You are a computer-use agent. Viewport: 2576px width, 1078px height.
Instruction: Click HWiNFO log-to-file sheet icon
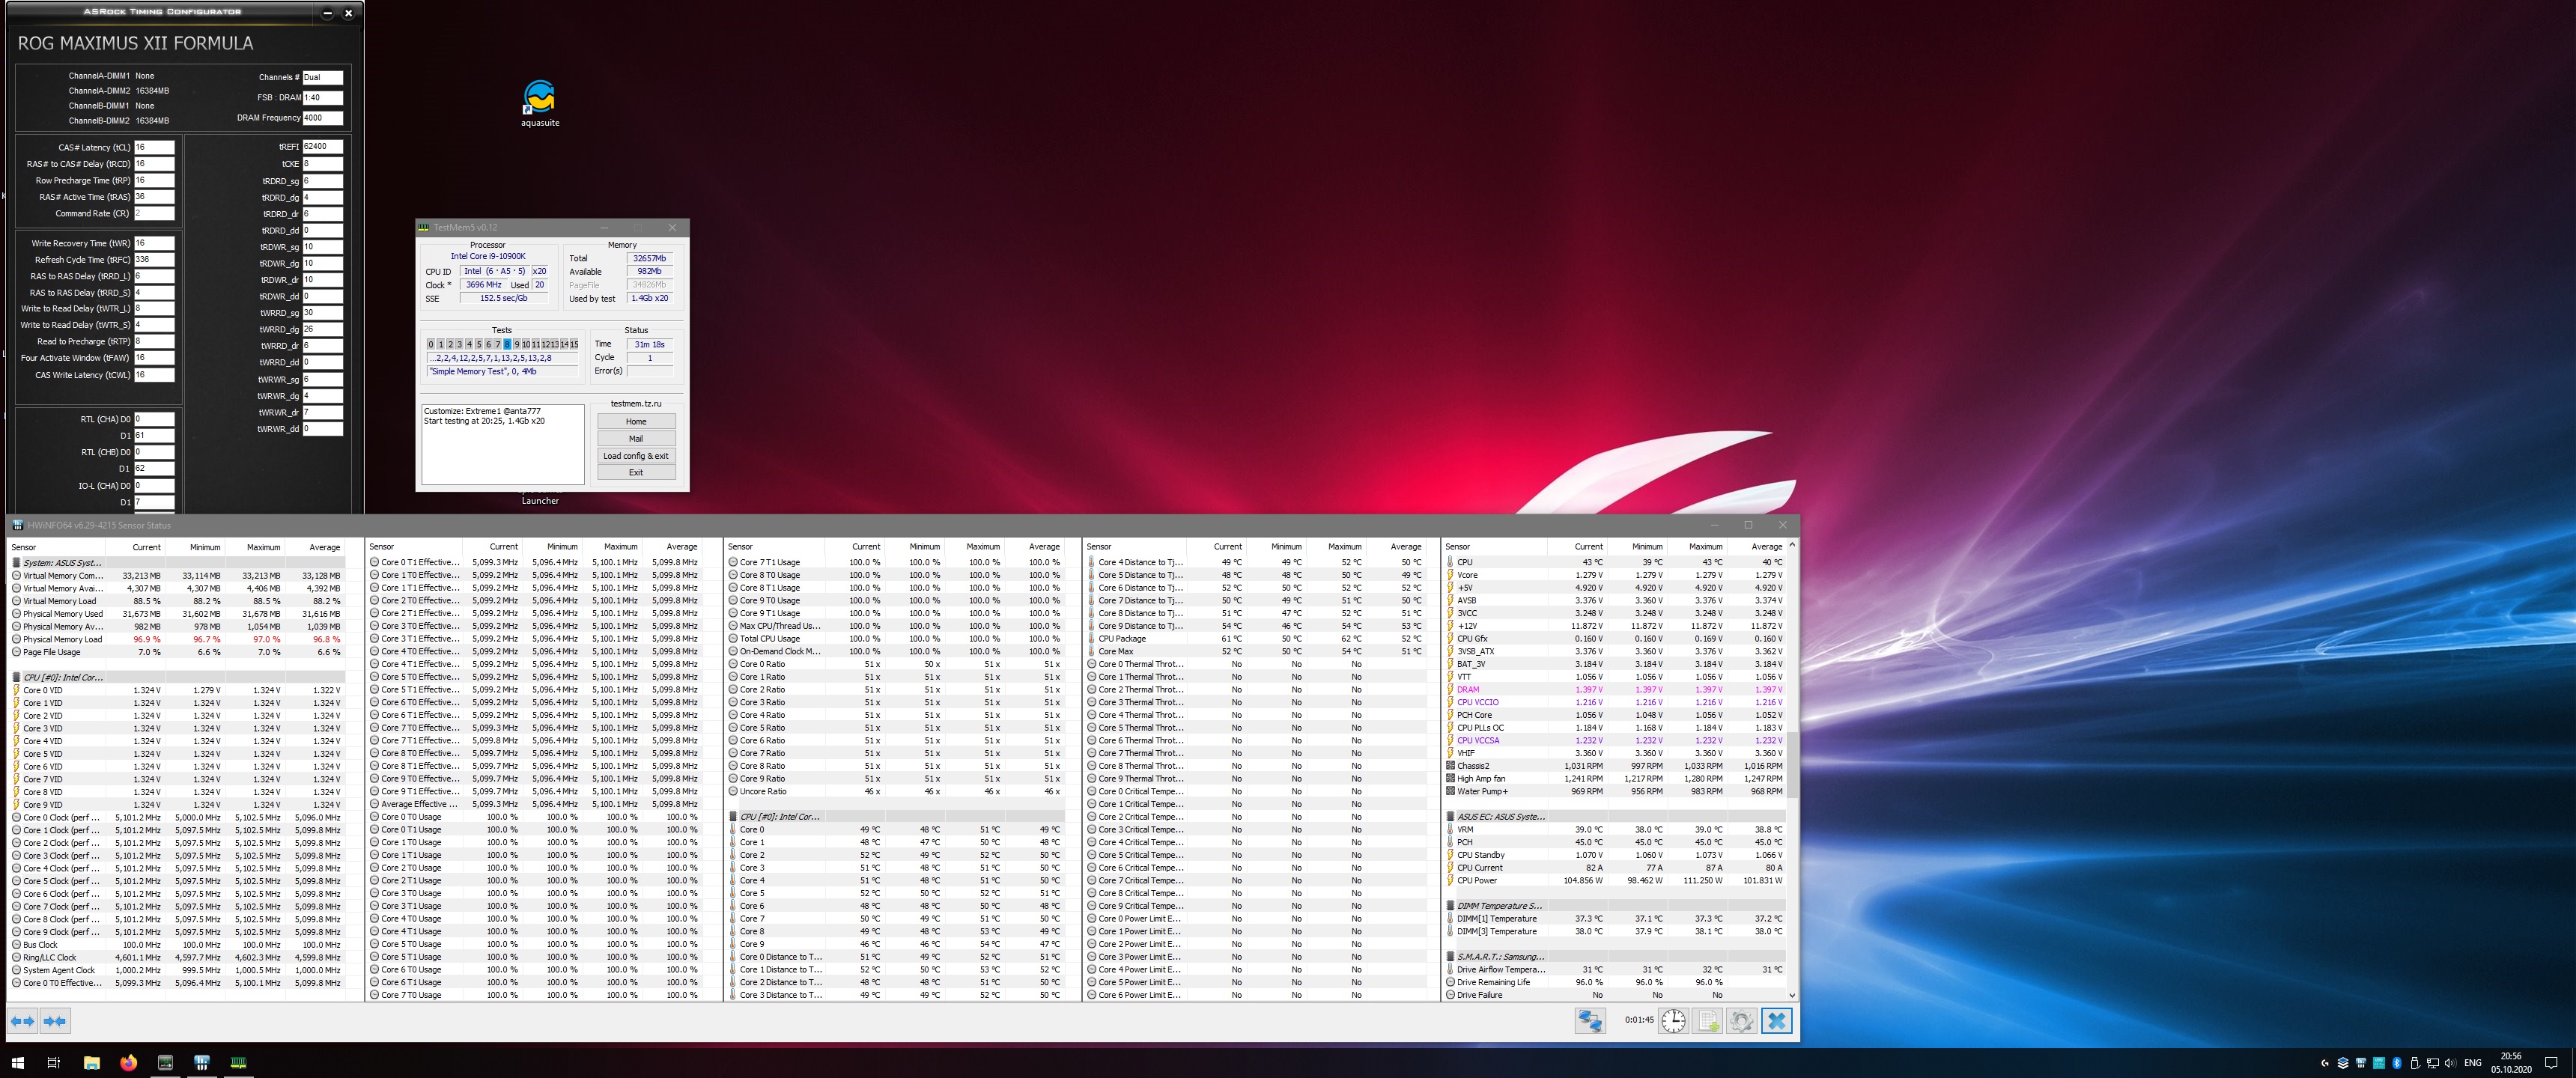click(1708, 1021)
